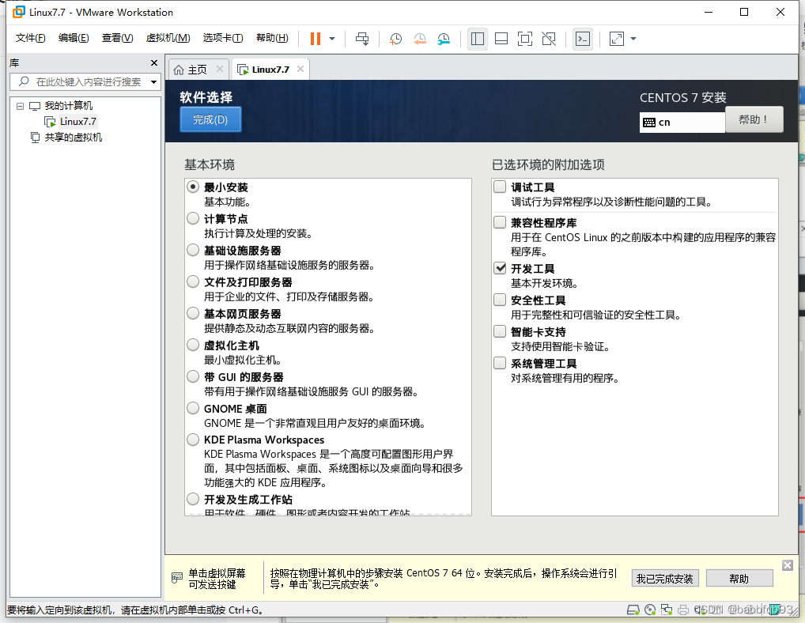Click the 帮助 button in hint bar
The width and height of the screenshot is (805, 623).
[x=739, y=579]
